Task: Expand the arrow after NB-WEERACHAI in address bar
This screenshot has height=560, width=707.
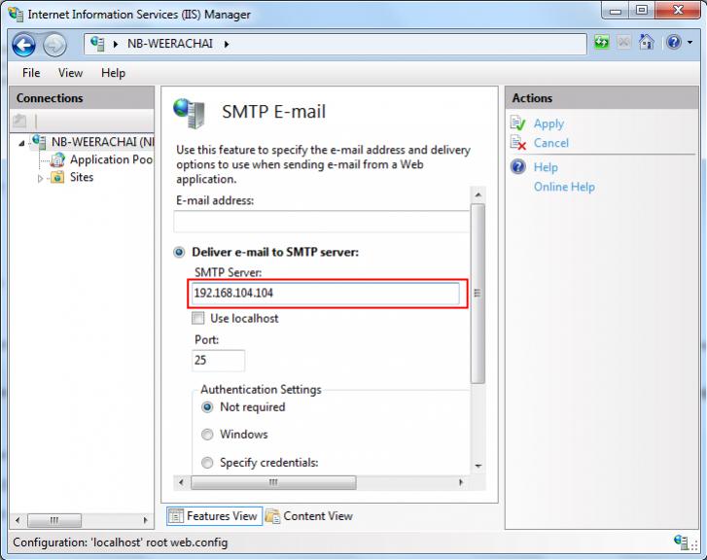Action: coord(227,44)
